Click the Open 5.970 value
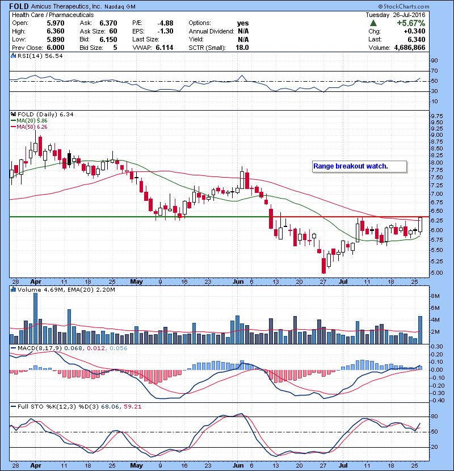 coord(56,23)
